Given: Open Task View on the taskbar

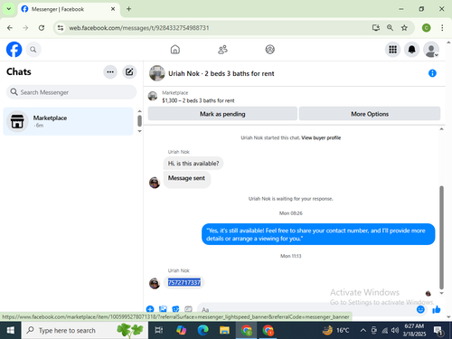Looking at the screenshot, I should [x=159, y=330].
